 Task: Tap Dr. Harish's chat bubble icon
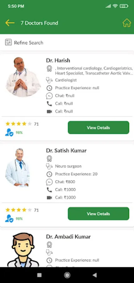point(49,96)
